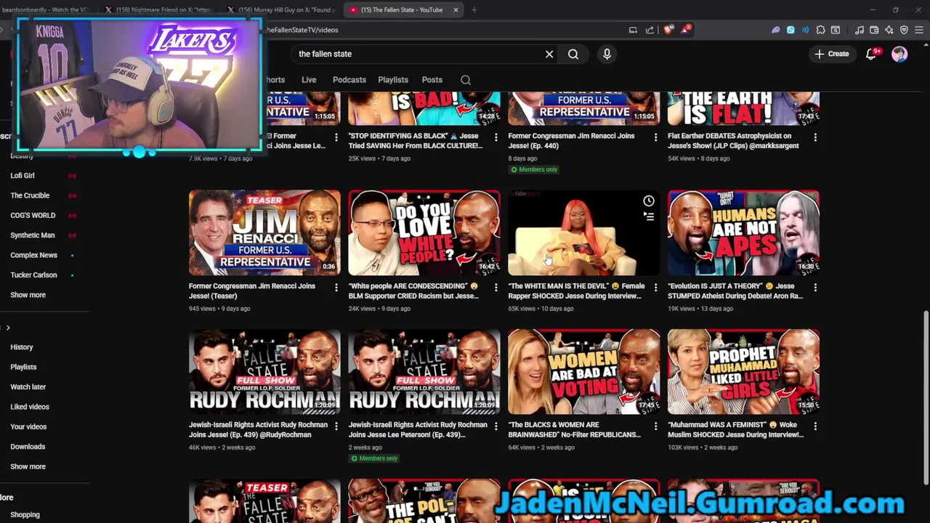Viewport: 930px width, 523px height.
Task: Open the browser extensions puzzle icon
Action: [x=820, y=30]
